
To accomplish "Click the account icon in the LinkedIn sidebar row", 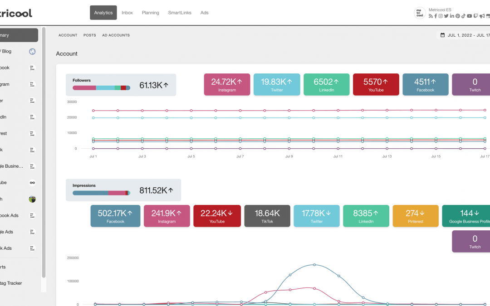I will coord(32,117).
